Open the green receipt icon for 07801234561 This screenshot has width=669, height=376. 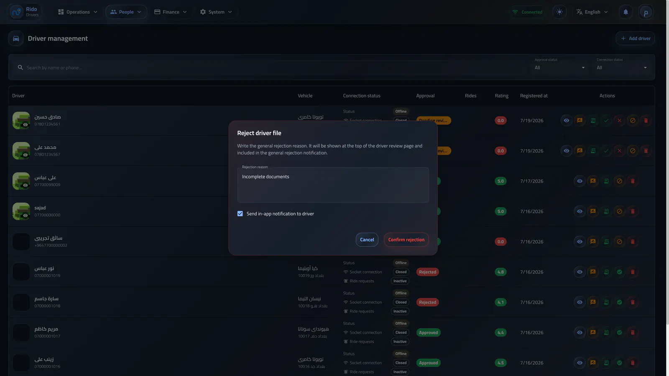click(593, 120)
